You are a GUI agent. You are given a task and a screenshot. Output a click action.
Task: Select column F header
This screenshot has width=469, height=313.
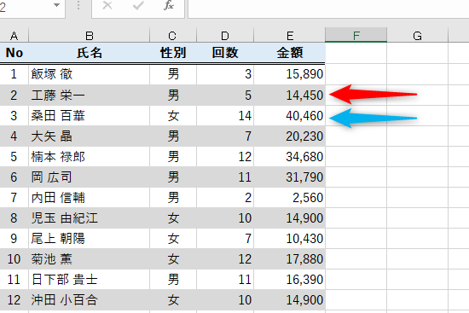[x=356, y=35]
